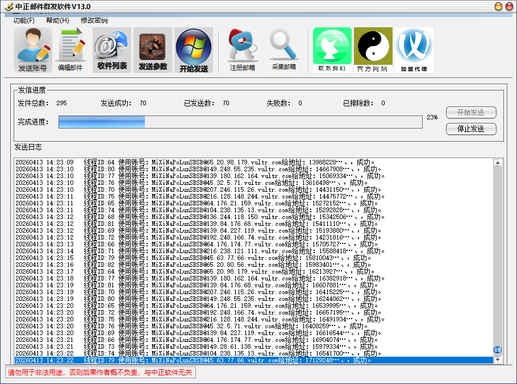Click the 修改密钥 menu item
The image size is (517, 384).
point(94,20)
